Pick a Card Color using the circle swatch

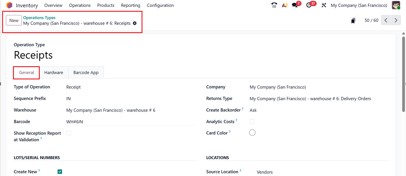[x=252, y=133]
